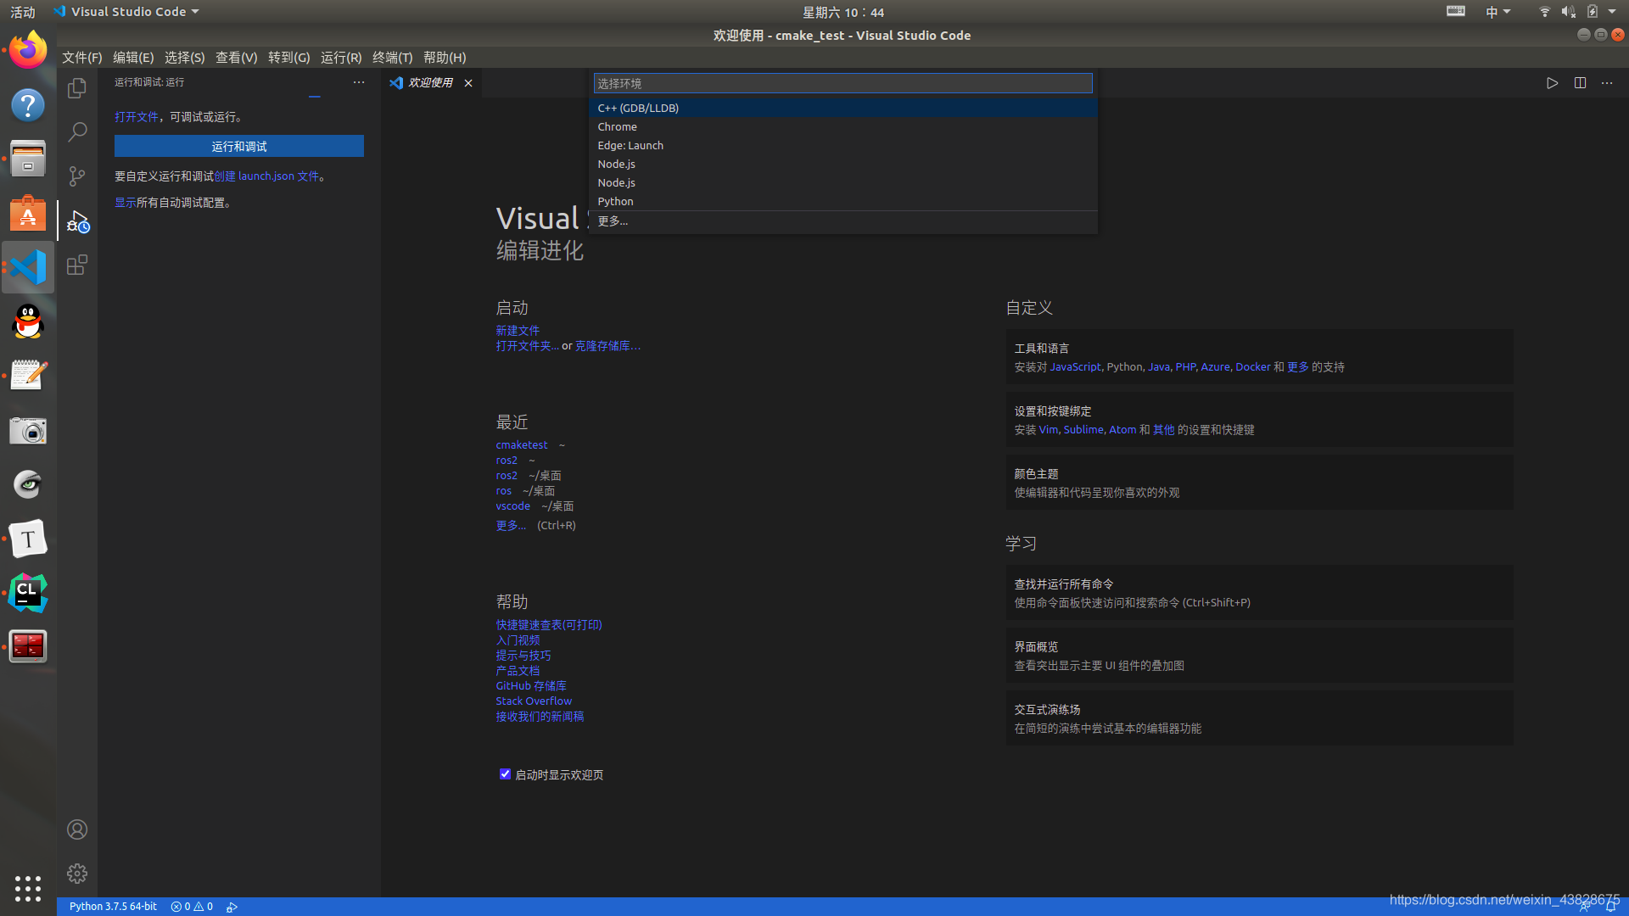Open the 终端(T) menu

pyautogui.click(x=392, y=58)
